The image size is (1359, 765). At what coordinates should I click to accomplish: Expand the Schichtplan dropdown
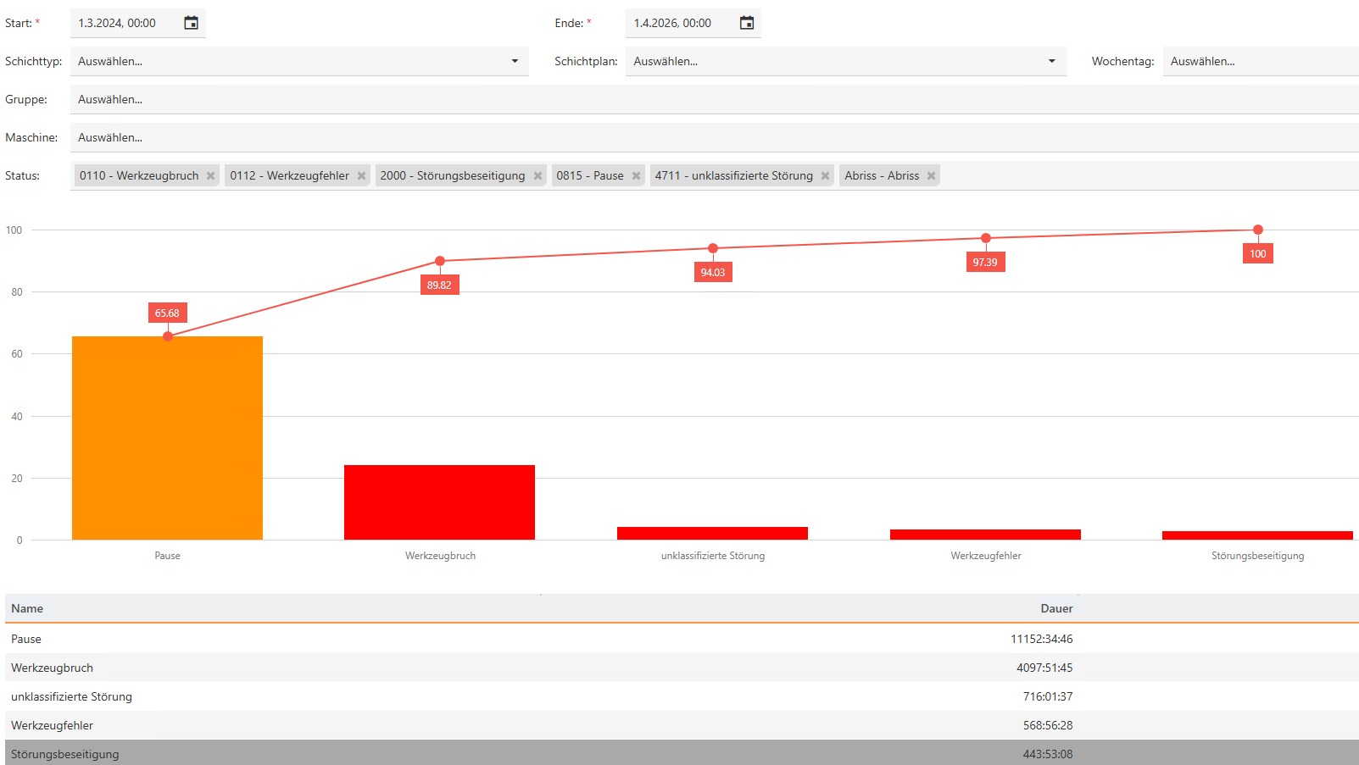tap(1051, 61)
